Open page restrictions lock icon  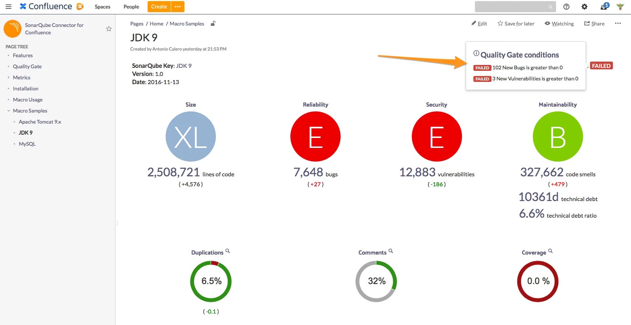click(x=213, y=23)
